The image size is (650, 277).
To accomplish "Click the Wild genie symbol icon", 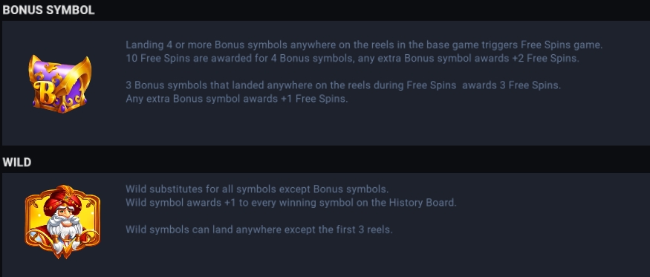I will click(x=62, y=222).
